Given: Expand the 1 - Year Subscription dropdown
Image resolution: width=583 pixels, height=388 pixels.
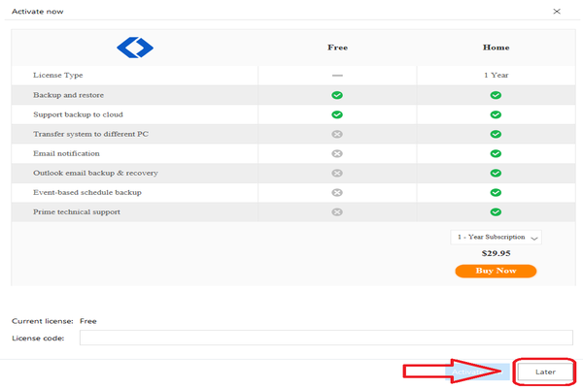Looking at the screenshot, I should pos(496,237).
